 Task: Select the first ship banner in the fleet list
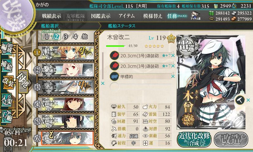tap(68, 53)
